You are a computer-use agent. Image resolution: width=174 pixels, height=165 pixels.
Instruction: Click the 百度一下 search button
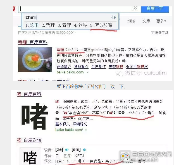pyautogui.click(x=155, y=9)
